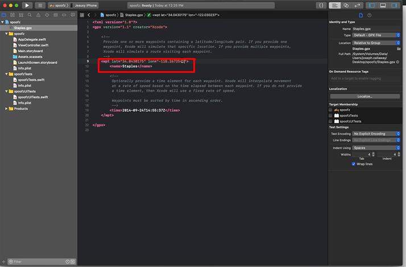Click Staples.gpx in the jump bar
The width and height of the screenshot is (406, 267).
[134, 15]
